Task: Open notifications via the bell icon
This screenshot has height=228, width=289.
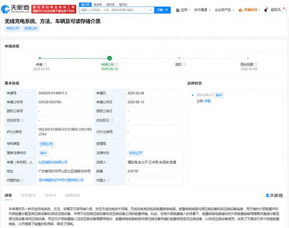Action: click(x=266, y=10)
